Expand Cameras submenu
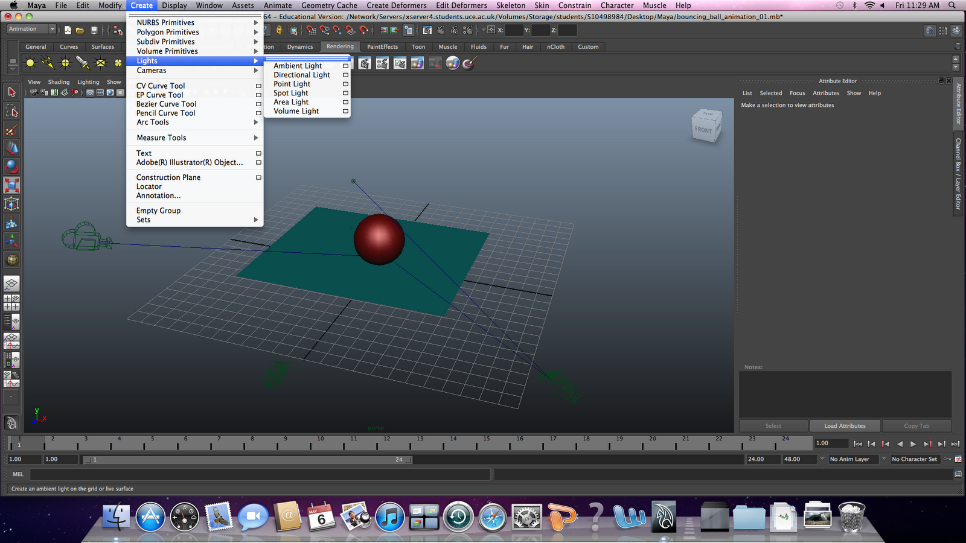The image size is (966, 543). click(x=194, y=71)
